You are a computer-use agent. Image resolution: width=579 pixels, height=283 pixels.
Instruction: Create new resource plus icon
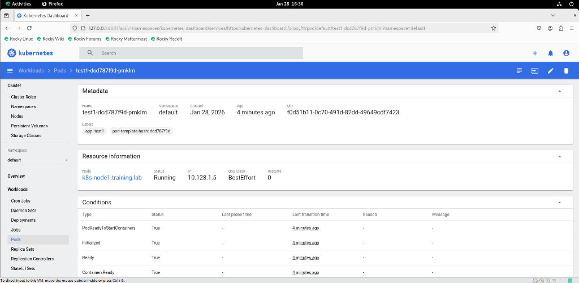point(535,53)
